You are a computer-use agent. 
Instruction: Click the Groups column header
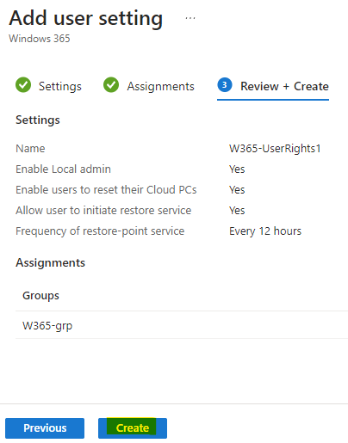pos(40,296)
